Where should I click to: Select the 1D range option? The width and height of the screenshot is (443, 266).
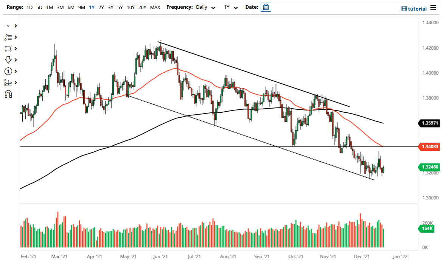pos(29,7)
